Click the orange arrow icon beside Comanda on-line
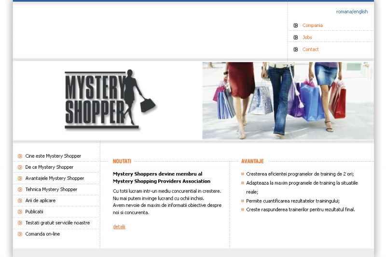 click(x=20, y=234)
